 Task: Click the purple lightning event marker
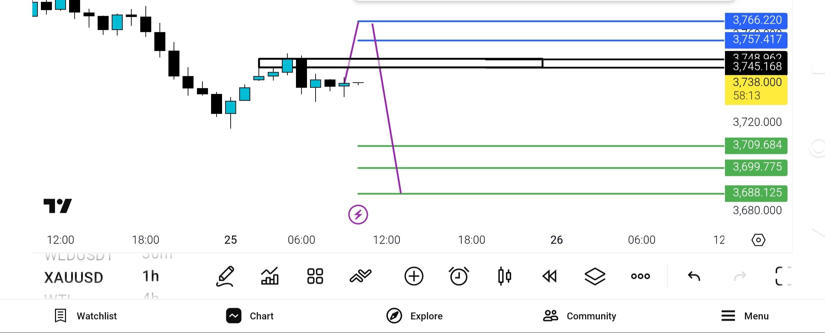point(358,215)
